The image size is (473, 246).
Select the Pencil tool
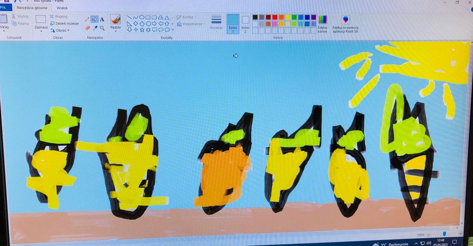[87, 19]
